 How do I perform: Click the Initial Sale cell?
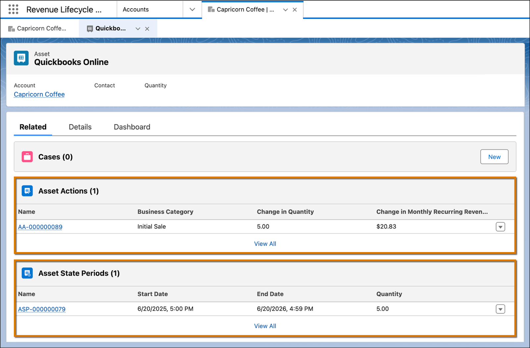coord(152,227)
